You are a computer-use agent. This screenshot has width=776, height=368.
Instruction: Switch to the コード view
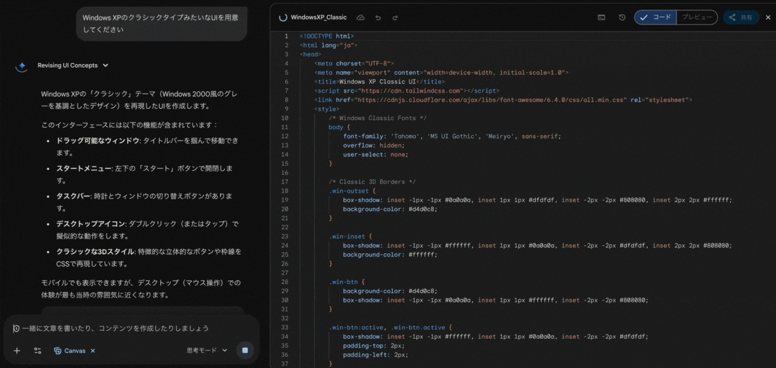coord(655,17)
